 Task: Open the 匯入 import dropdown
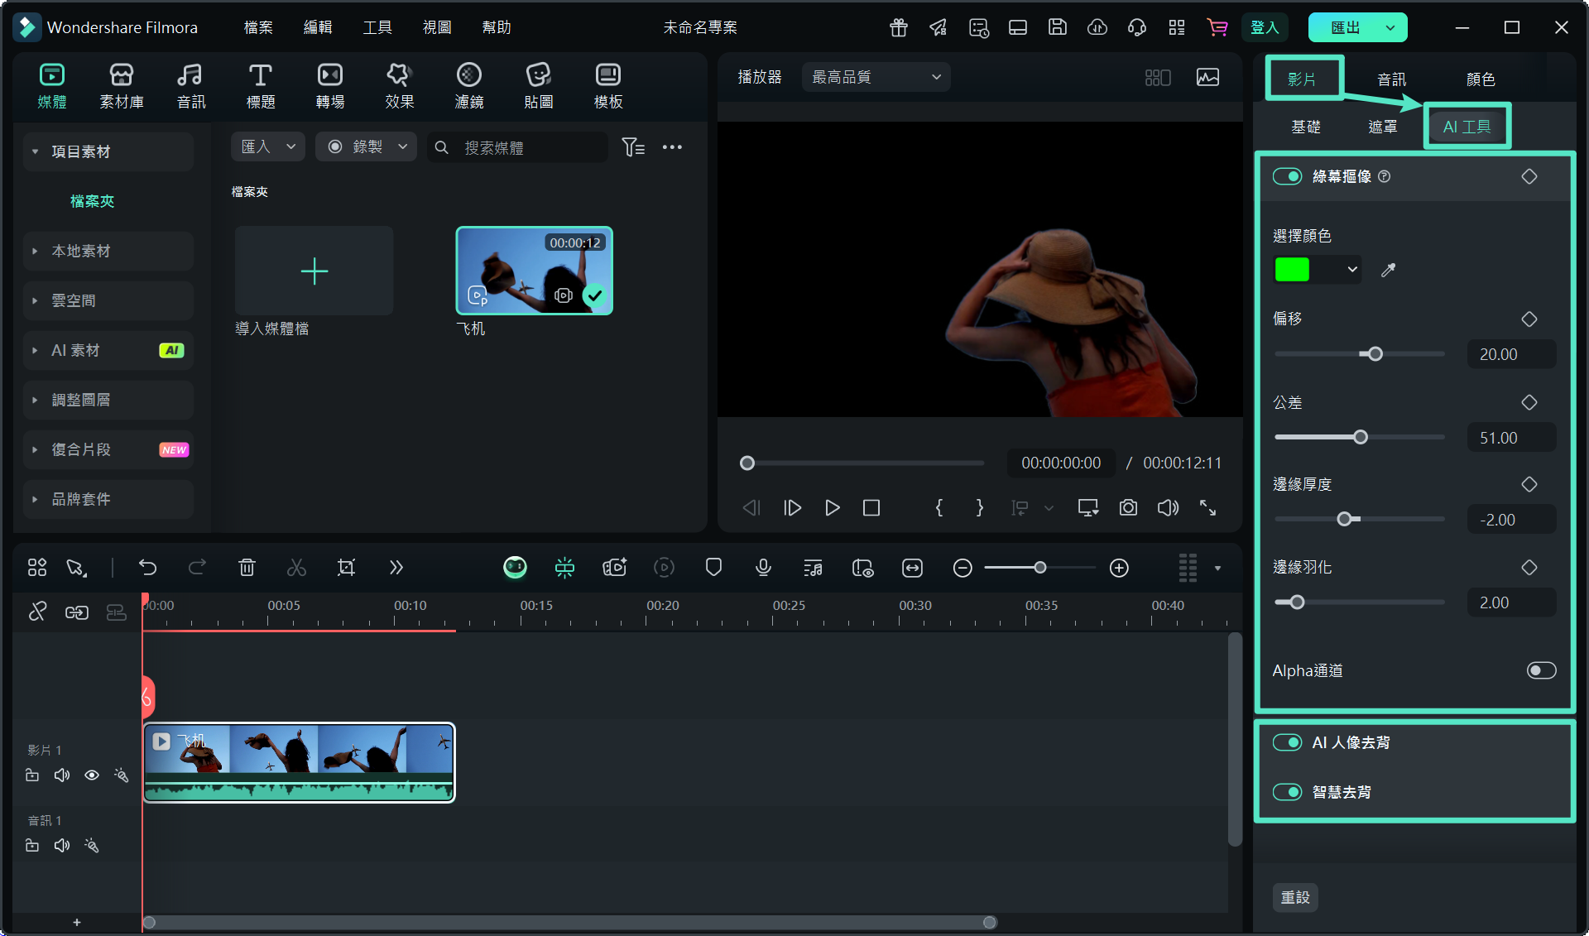pyautogui.click(x=268, y=146)
